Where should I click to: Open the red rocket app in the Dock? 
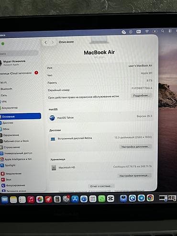(x=48, y=199)
